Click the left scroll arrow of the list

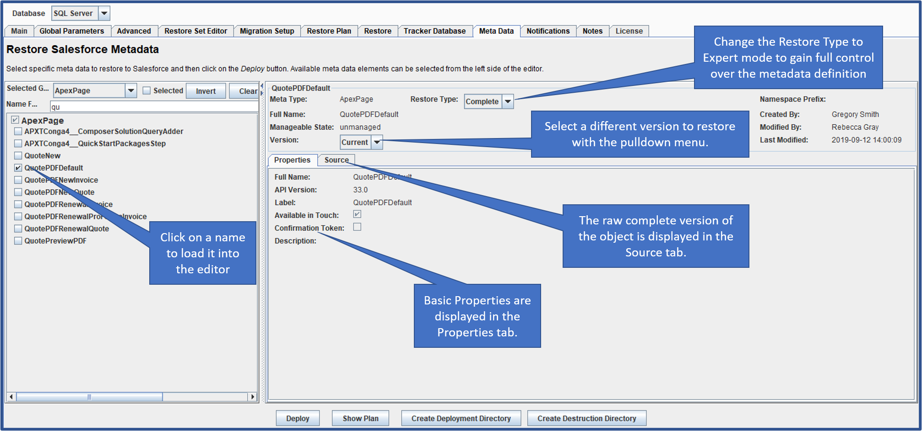tap(12, 397)
